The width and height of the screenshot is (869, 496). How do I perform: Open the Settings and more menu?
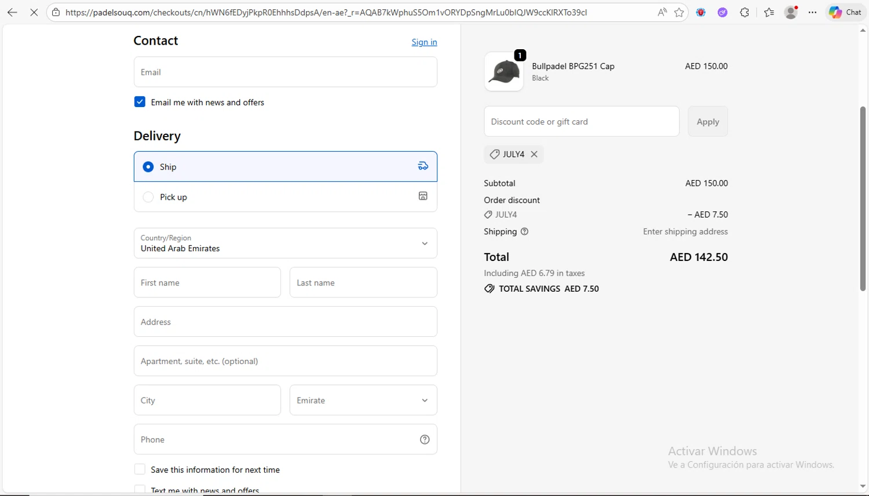[813, 12]
